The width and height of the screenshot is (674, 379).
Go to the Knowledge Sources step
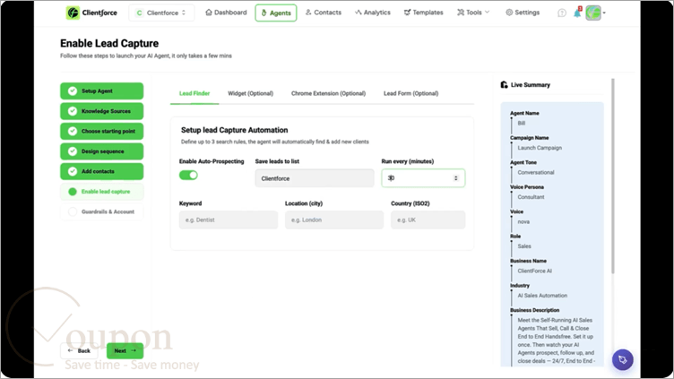[x=102, y=111]
